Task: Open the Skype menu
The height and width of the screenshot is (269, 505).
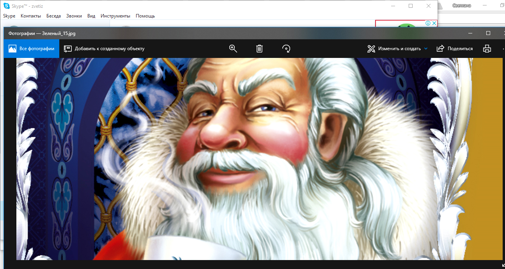Action: pyautogui.click(x=9, y=16)
